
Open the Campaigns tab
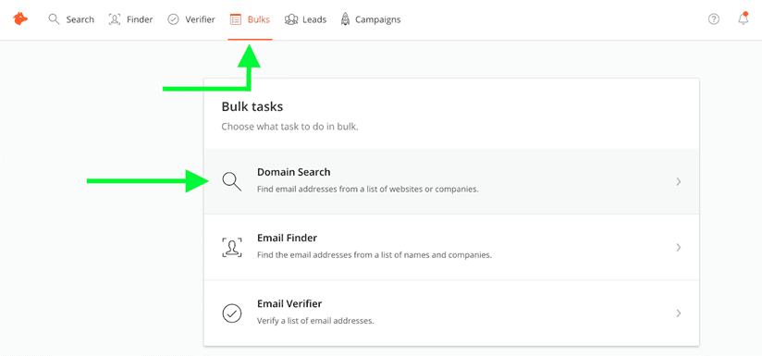pos(370,19)
